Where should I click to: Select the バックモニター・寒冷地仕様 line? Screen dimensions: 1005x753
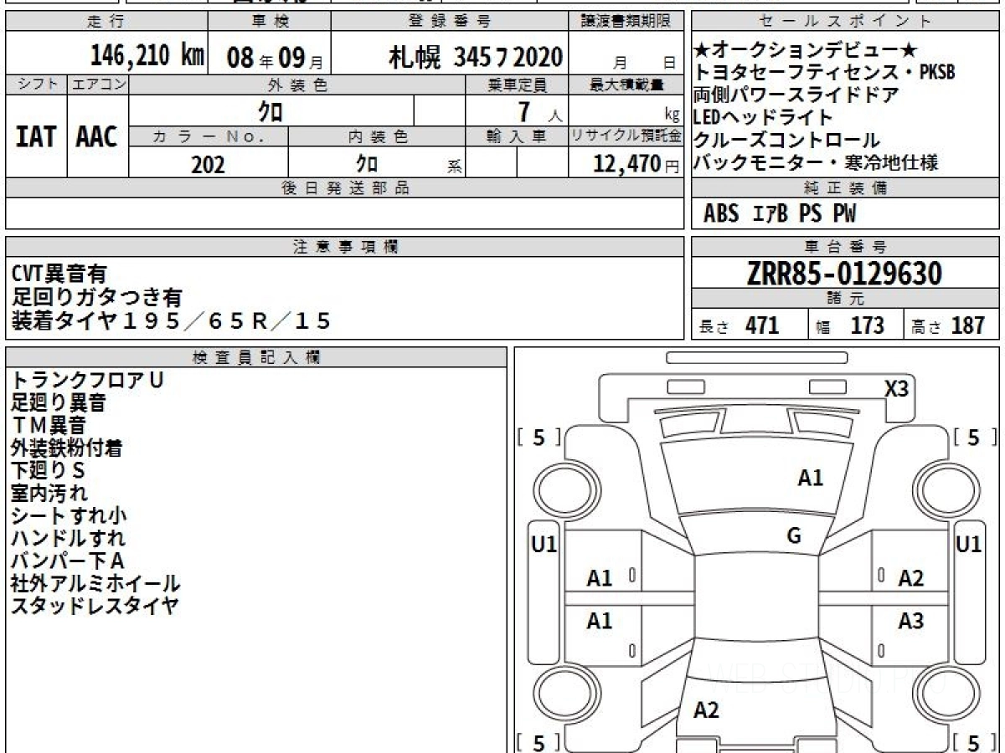click(x=816, y=162)
